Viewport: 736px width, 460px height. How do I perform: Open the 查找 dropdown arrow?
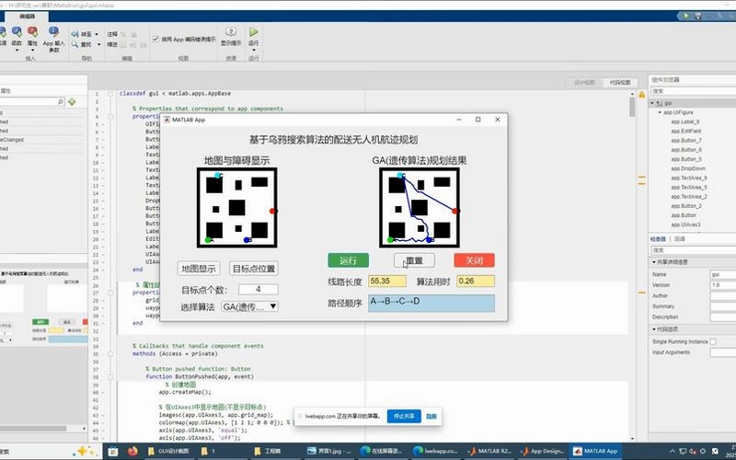(x=98, y=44)
